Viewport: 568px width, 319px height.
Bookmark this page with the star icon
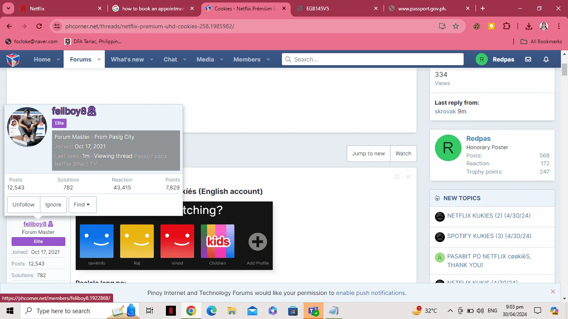pyautogui.click(x=456, y=26)
